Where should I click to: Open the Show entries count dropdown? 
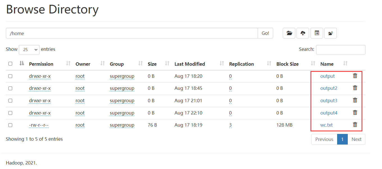tap(29, 49)
